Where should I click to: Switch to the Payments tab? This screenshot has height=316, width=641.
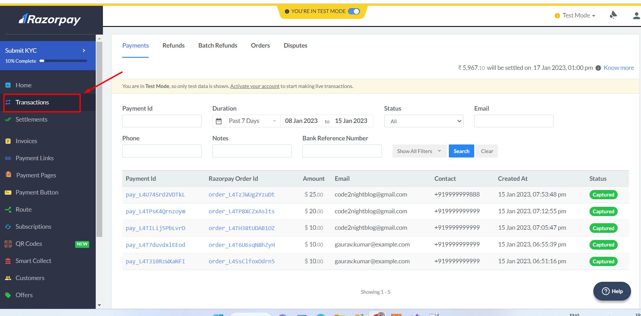[136, 46]
